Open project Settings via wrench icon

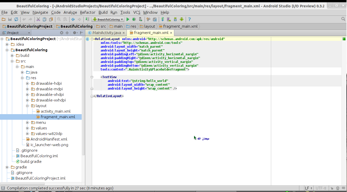pyautogui.click(x=149, y=19)
